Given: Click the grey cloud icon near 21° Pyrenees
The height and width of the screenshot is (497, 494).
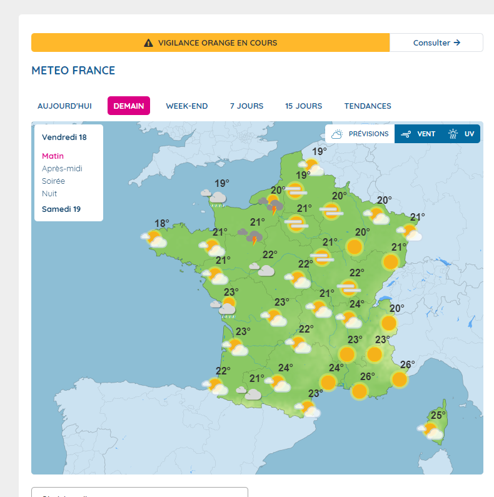Looking at the screenshot, I should (x=249, y=393).
